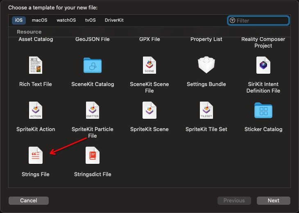Image resolution: width=299 pixels, height=213 pixels.
Task: Select the Asset Catalog label
Action: point(36,39)
